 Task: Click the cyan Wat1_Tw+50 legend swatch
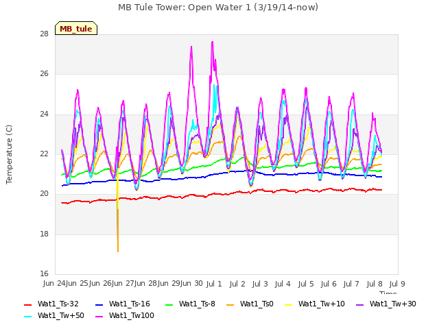27,317
